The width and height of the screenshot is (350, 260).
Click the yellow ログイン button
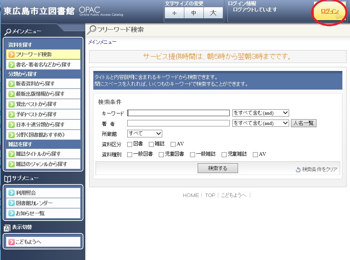pos(329,11)
